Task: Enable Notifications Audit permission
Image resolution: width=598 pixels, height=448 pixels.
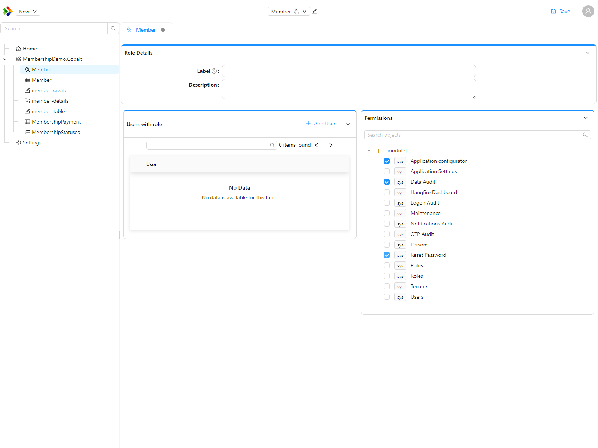Action: 387,224
